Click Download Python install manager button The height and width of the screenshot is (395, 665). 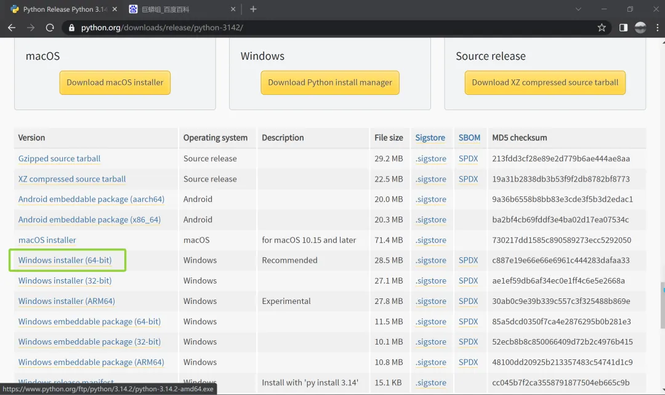330,82
